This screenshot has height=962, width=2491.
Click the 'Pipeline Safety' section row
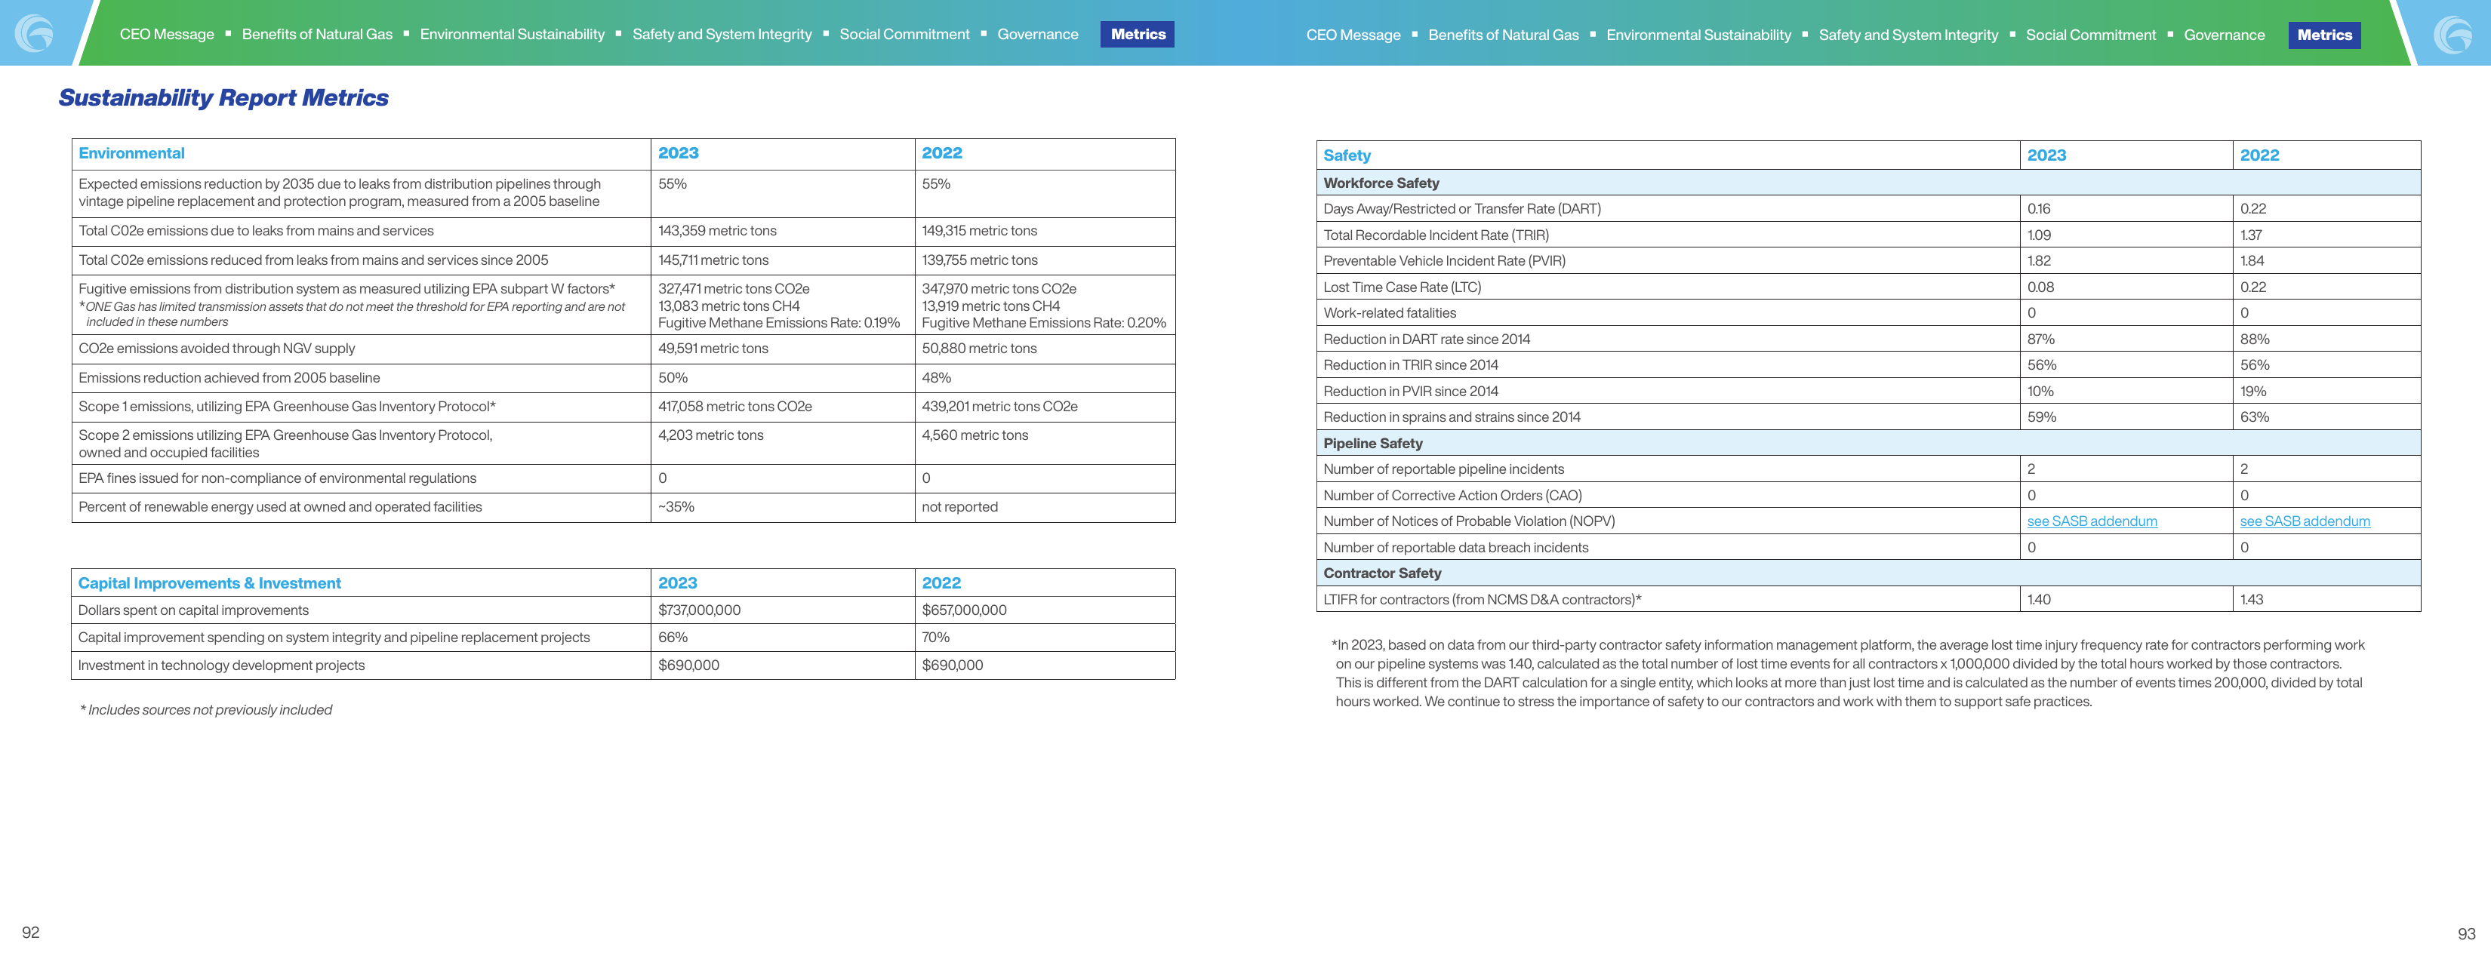point(1868,443)
